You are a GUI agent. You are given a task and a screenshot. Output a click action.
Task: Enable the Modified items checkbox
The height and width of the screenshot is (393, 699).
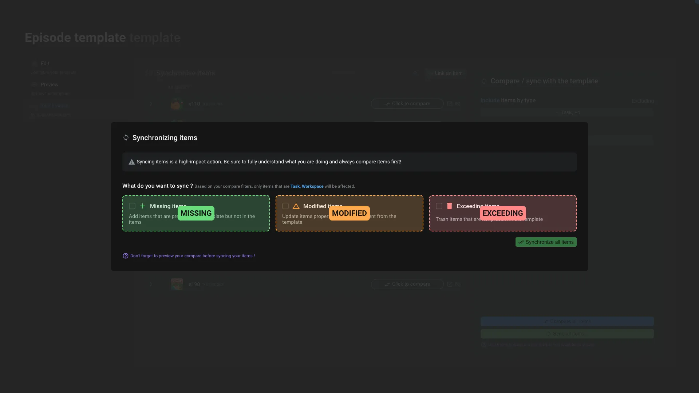point(285,206)
